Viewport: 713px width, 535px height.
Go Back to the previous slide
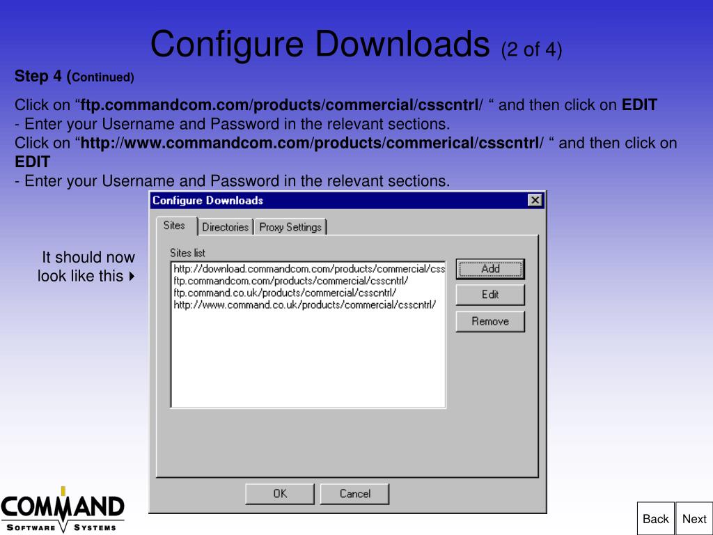point(655,518)
